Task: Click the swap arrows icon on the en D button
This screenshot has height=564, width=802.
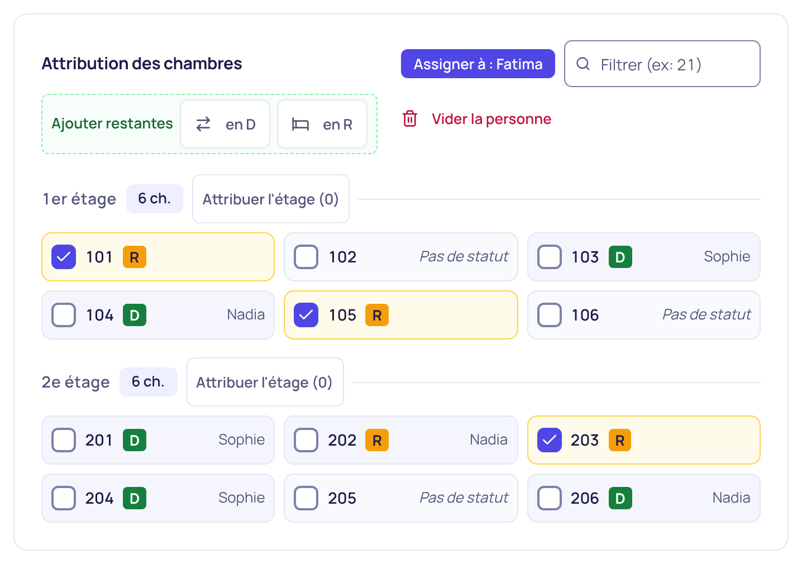Action: (203, 124)
